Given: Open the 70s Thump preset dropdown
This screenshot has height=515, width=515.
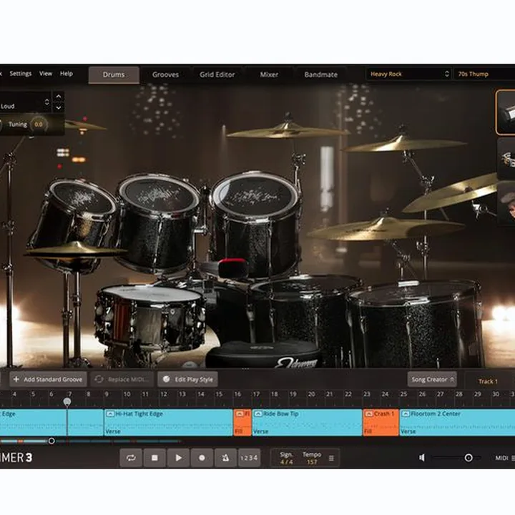Looking at the screenshot, I should tap(484, 74).
